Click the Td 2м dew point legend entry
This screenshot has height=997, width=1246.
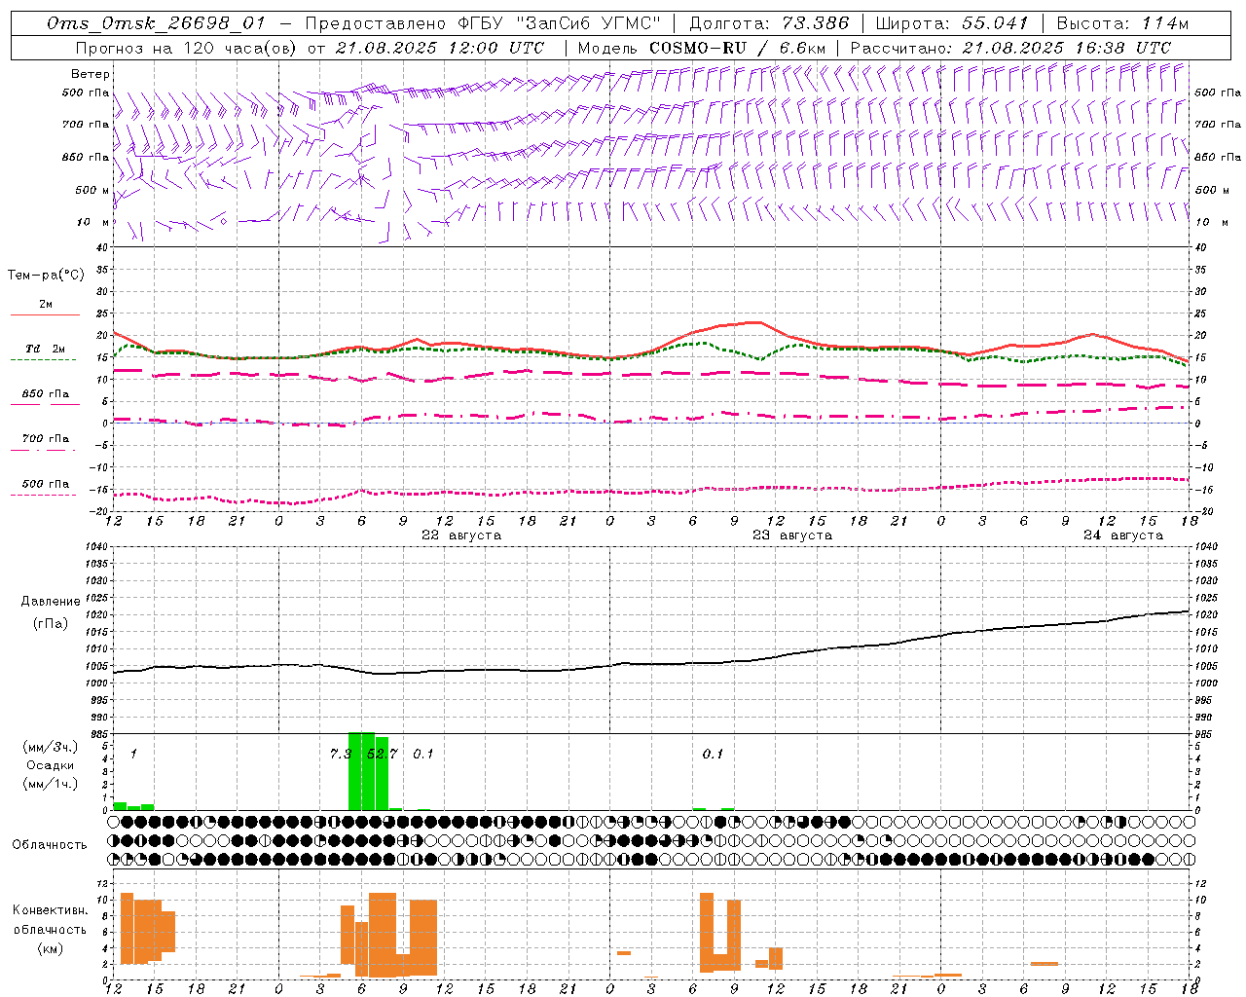46,349
